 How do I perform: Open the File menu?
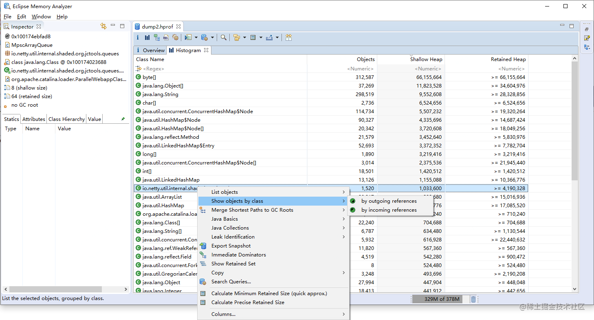coord(7,17)
